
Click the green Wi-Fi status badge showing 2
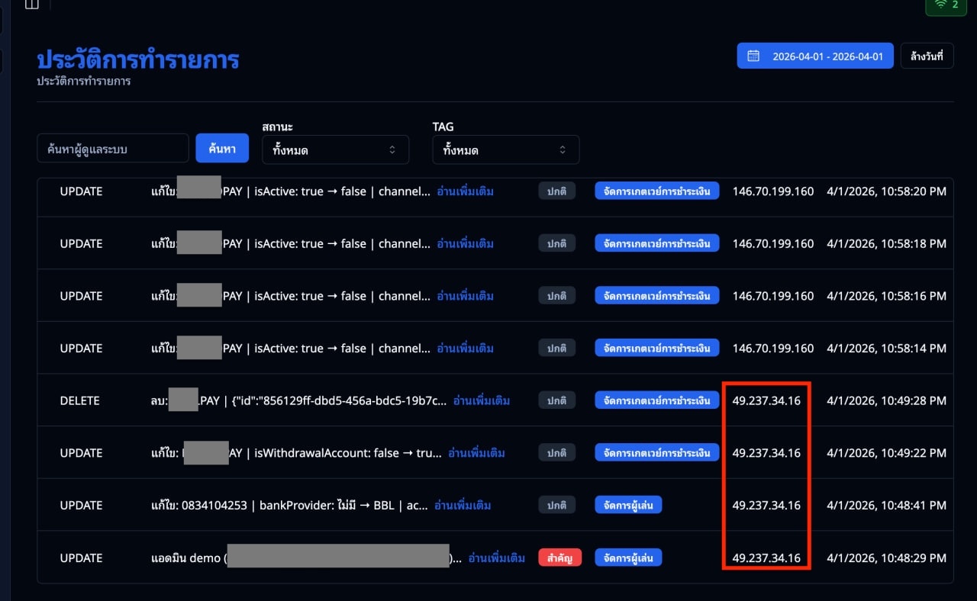(x=946, y=6)
